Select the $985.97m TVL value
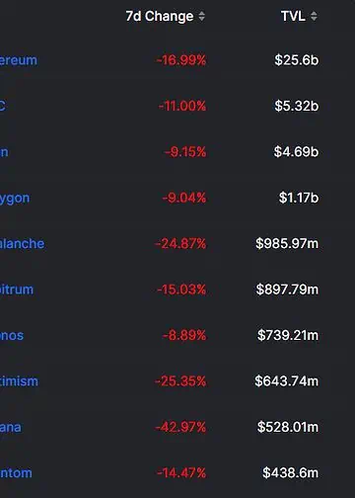The image size is (355, 498). coord(287,244)
